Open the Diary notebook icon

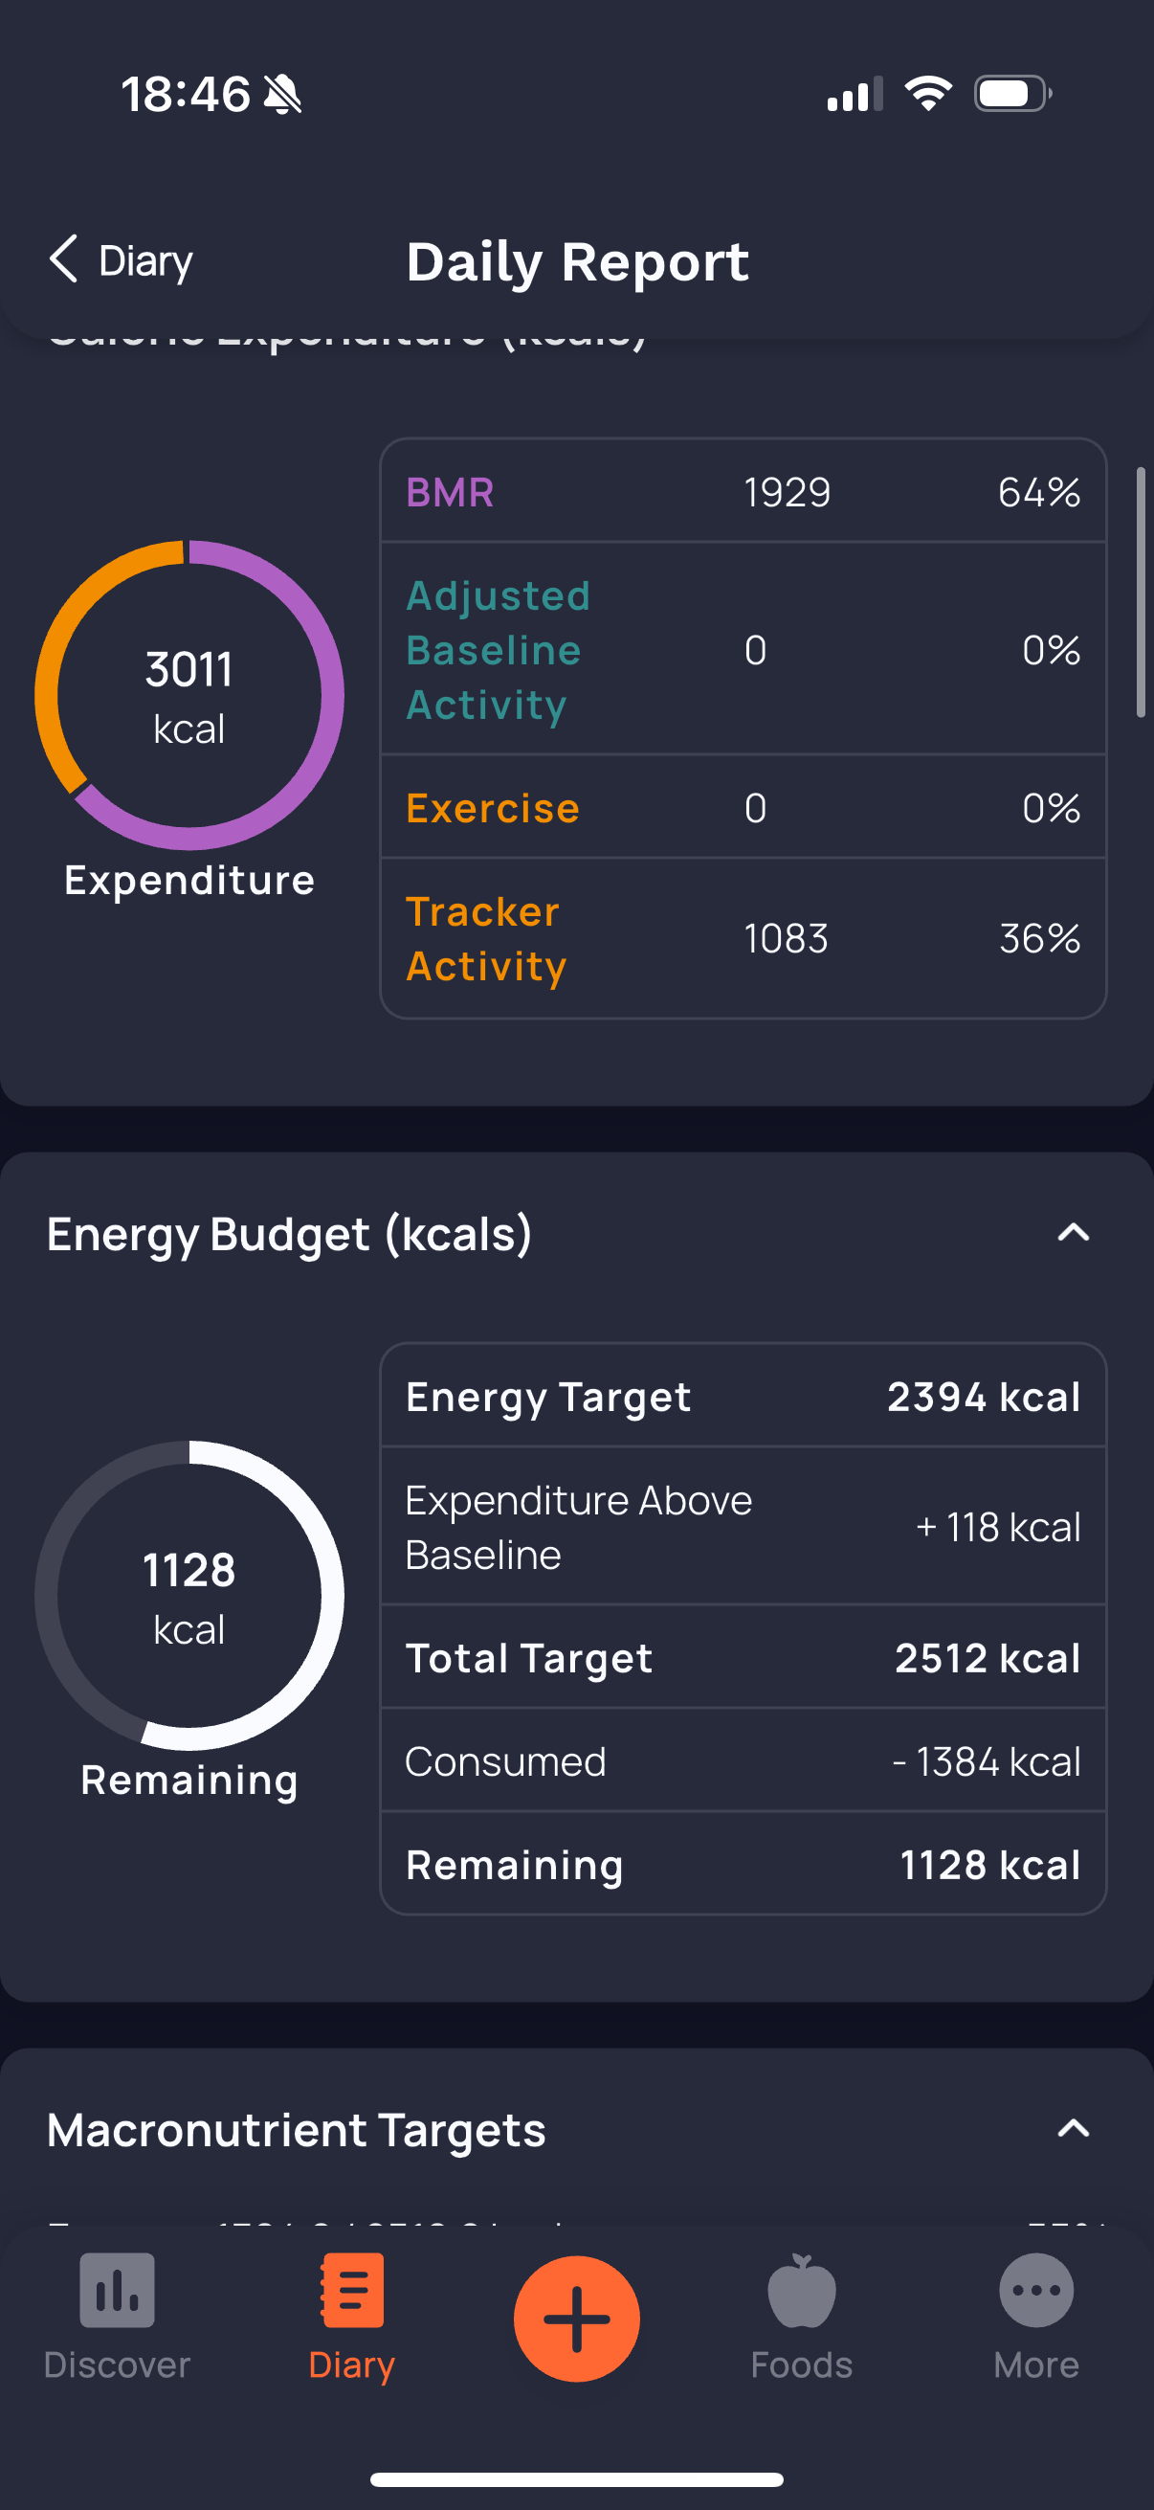[x=351, y=2289]
